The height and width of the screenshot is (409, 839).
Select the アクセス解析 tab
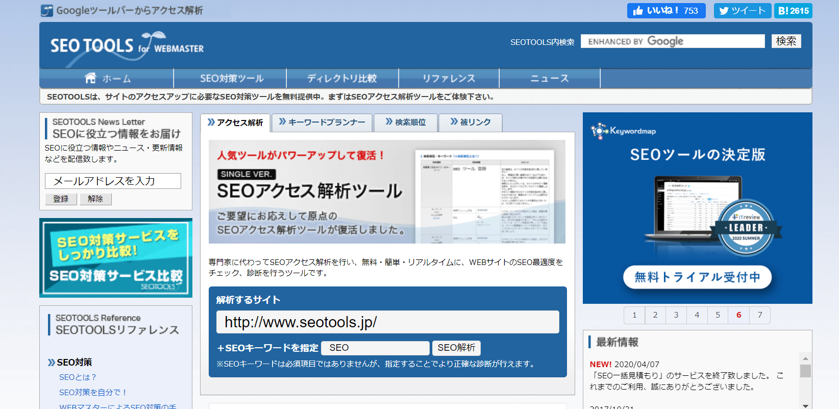tap(235, 123)
